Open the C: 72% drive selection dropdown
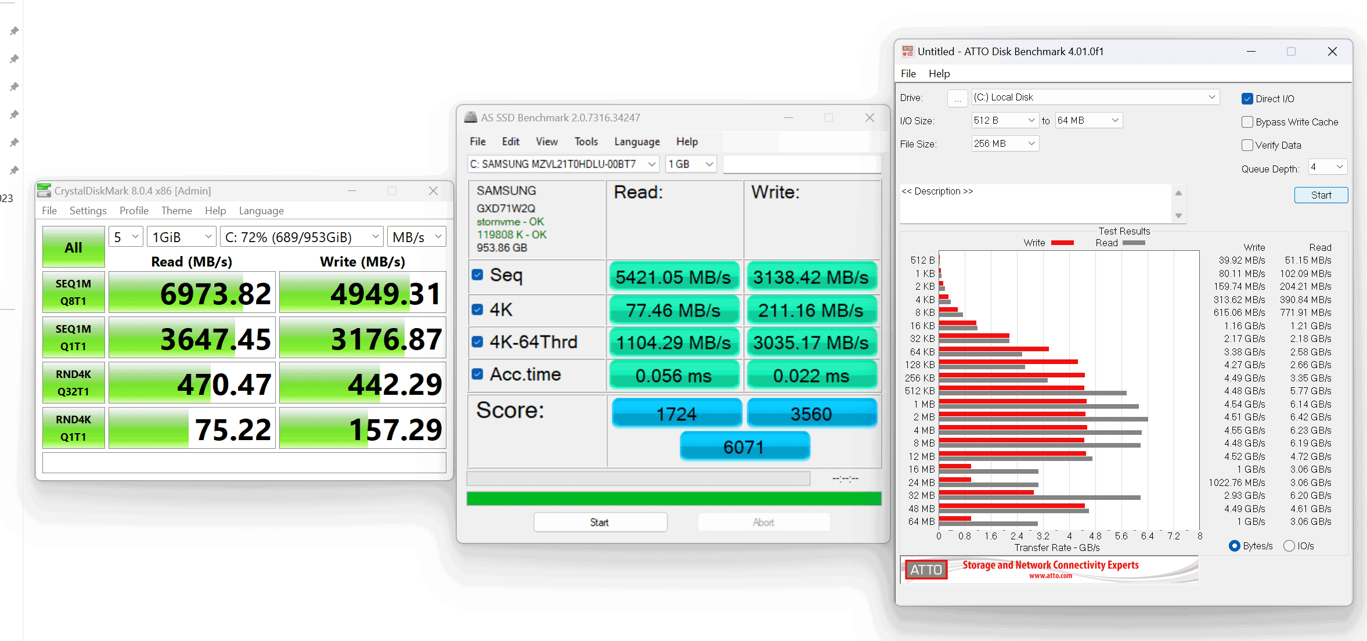 click(301, 237)
